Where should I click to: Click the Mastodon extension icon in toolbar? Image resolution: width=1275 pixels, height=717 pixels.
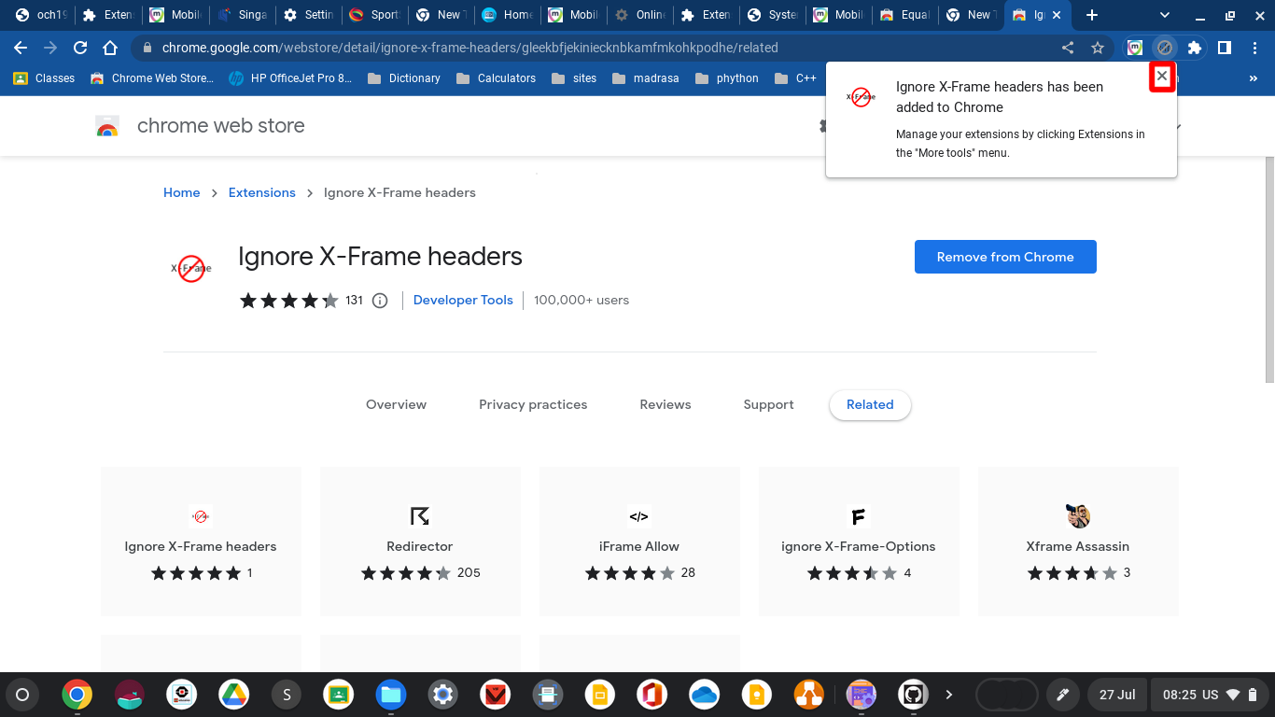pyautogui.click(x=1134, y=48)
